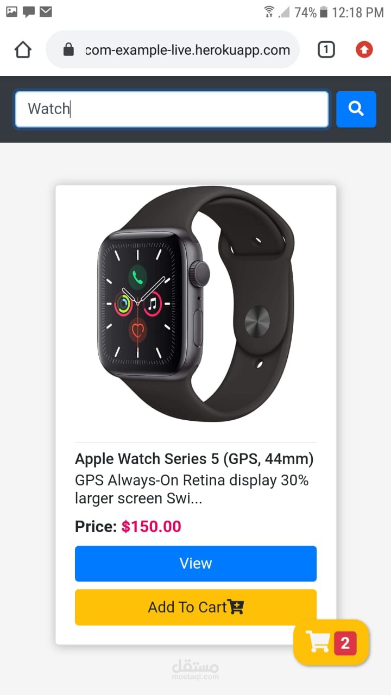Open the tab switcher showing 1 tab

[x=326, y=50]
